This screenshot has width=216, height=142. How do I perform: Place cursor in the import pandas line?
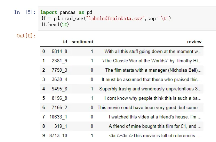pos(66,12)
